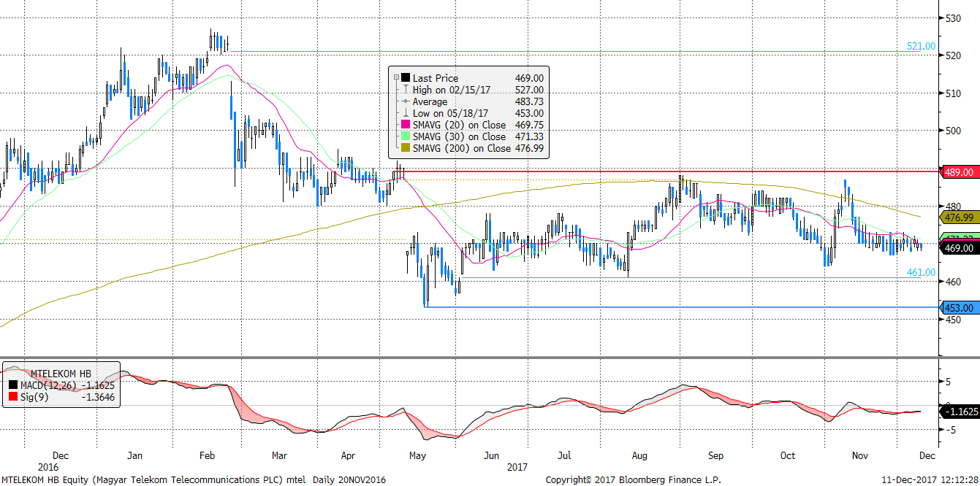980x486 pixels.
Task: Click the Bloomberg Finance copyright text
Action: (x=633, y=479)
